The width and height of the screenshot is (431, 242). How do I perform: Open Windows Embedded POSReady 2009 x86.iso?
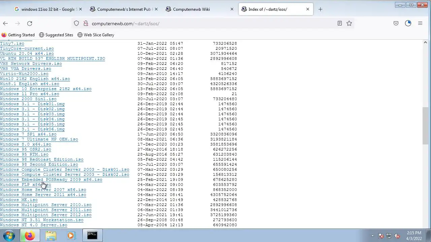(x=51, y=179)
